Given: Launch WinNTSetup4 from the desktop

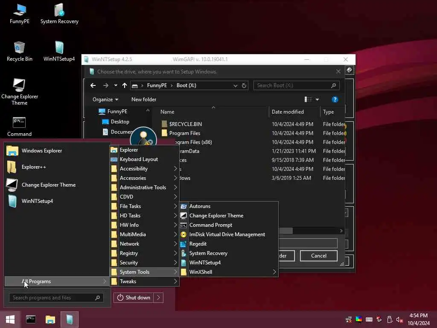Looking at the screenshot, I should [59, 52].
